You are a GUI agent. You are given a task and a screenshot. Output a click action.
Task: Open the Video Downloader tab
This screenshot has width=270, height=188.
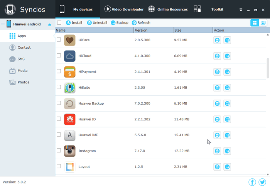pos(124,9)
